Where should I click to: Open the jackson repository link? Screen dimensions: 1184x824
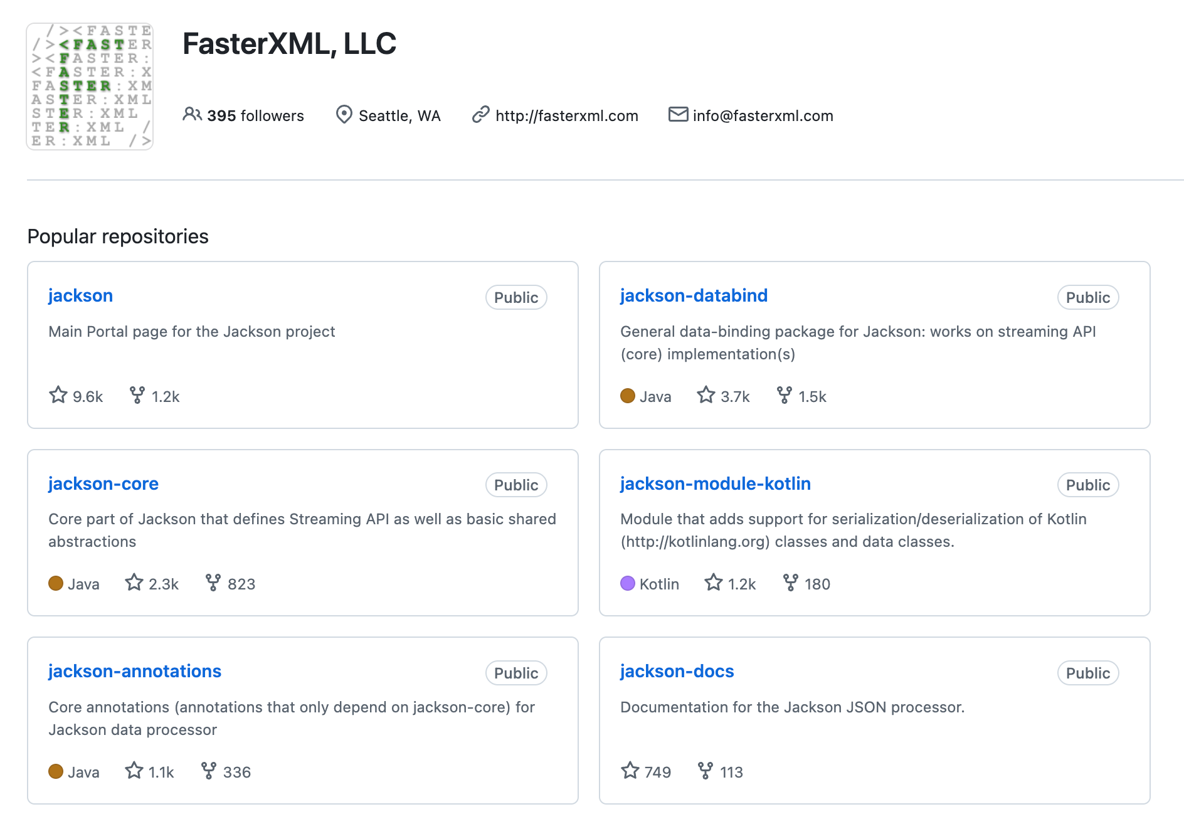coord(80,295)
